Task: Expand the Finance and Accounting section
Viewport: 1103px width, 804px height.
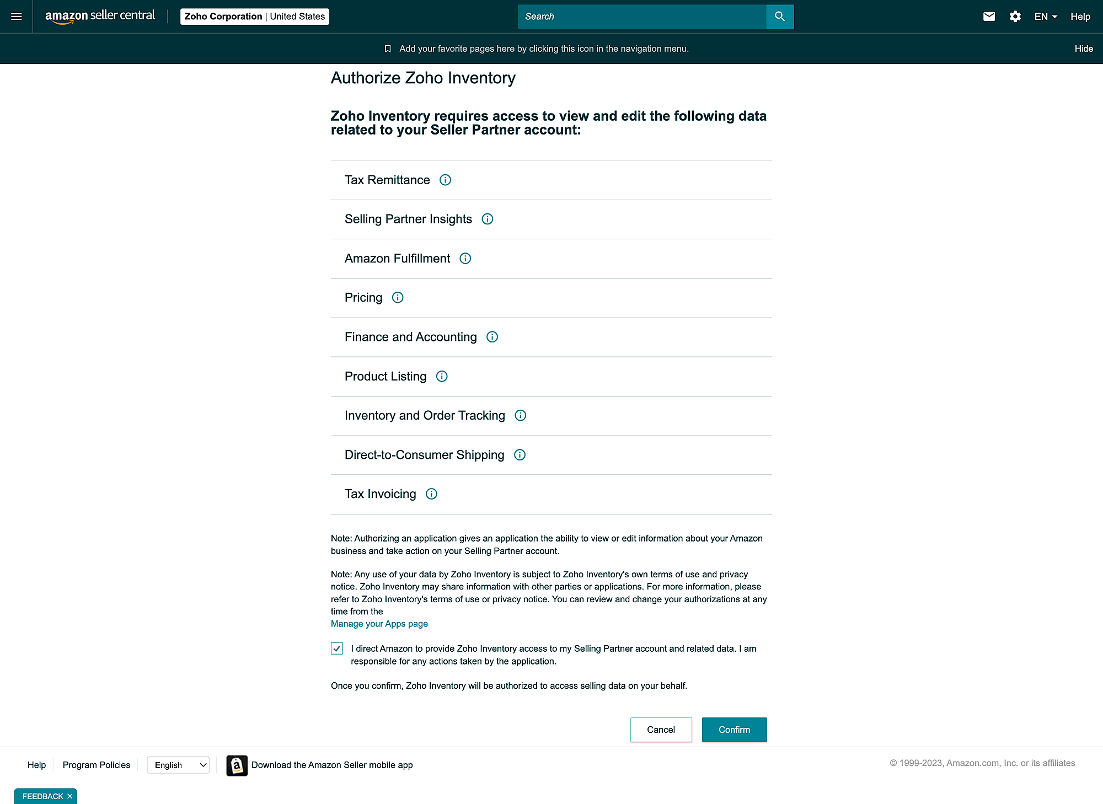Action: (551, 336)
